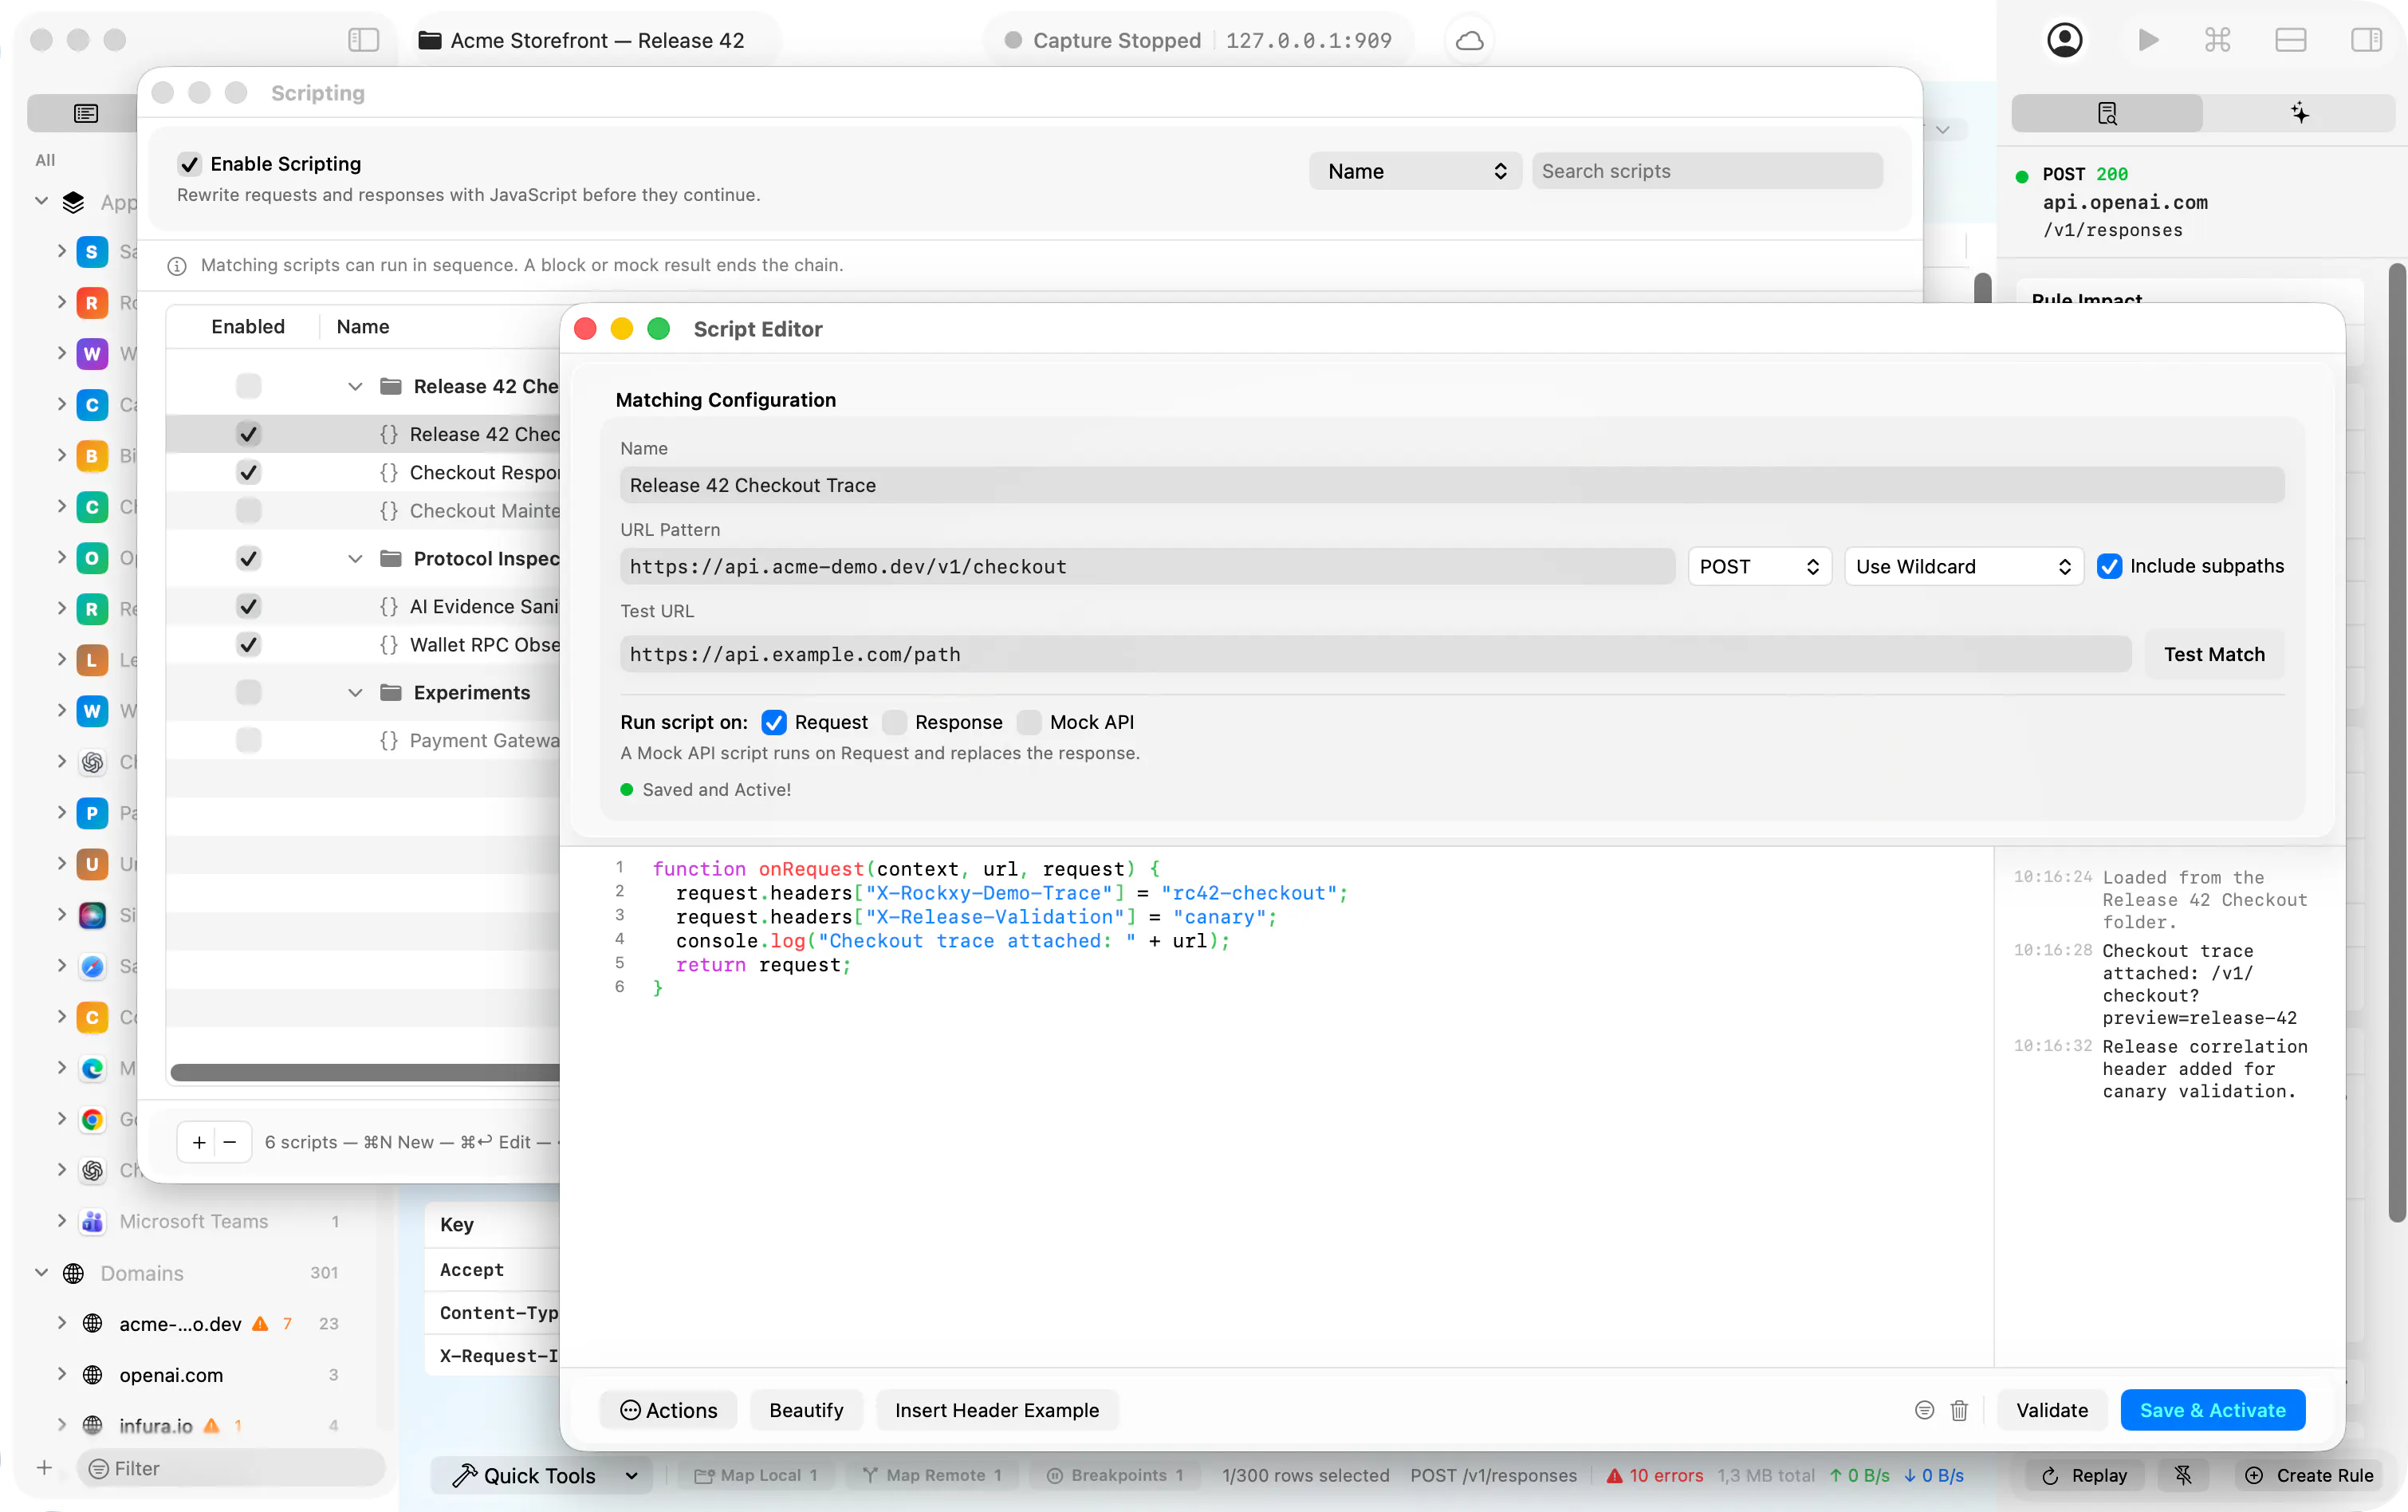
Task: Click the plus button to add script
Action: click(x=199, y=1142)
